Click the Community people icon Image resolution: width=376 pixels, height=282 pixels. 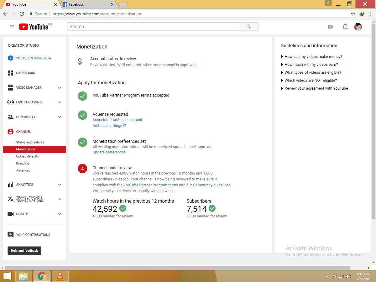click(x=11, y=117)
